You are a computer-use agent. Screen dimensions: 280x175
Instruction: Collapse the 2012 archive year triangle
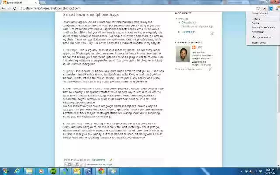coord(177,18)
